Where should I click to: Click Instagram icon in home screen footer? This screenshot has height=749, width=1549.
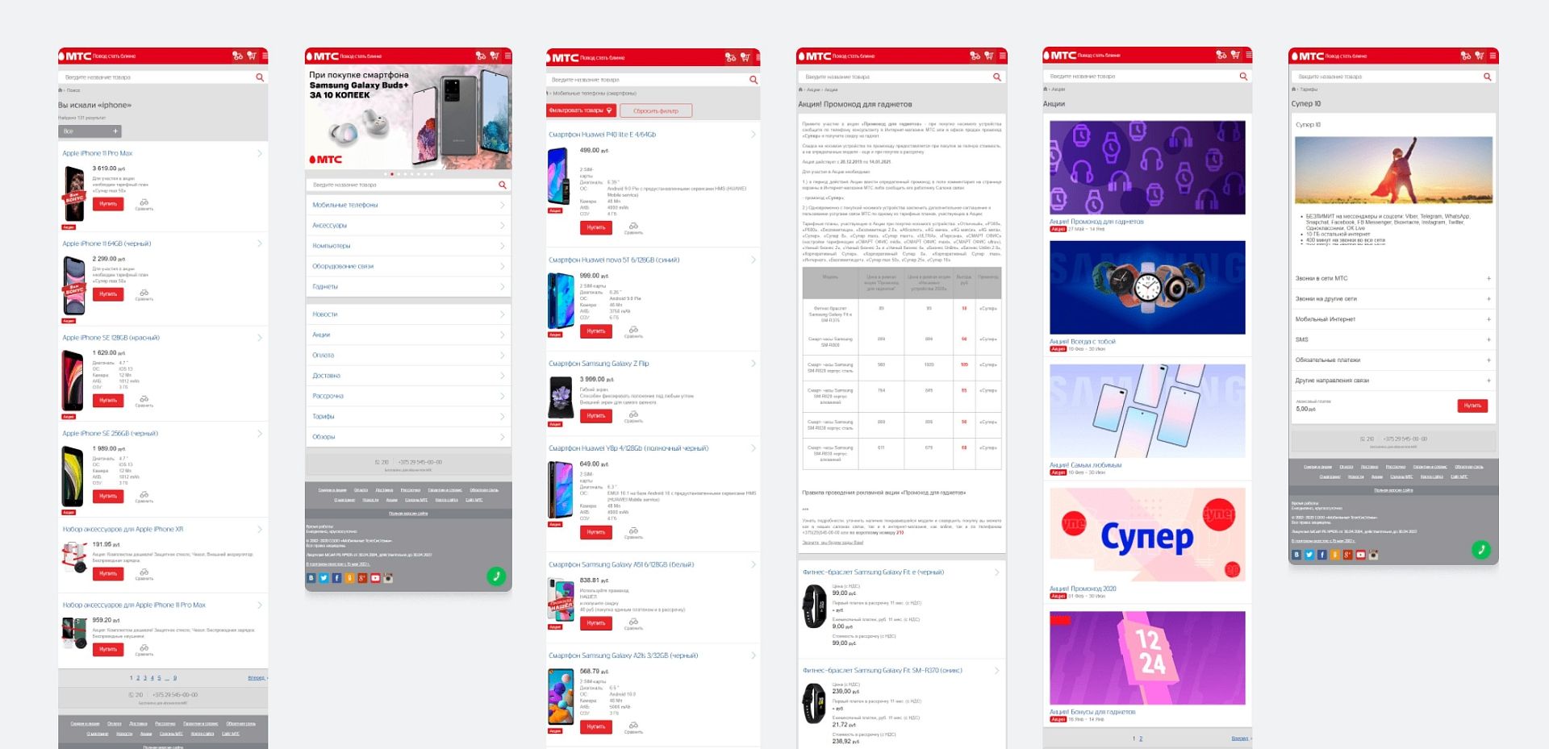[388, 578]
